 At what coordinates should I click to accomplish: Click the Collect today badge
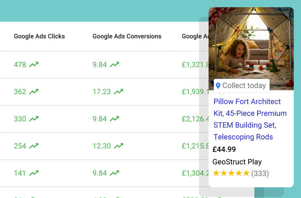tap(241, 86)
